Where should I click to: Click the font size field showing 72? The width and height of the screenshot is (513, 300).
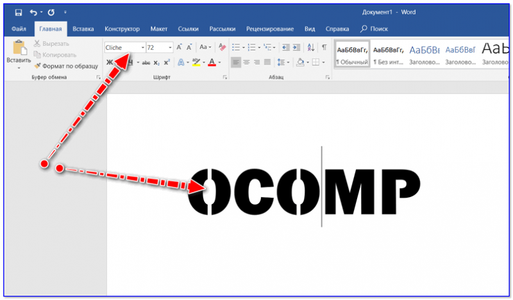pyautogui.click(x=157, y=48)
